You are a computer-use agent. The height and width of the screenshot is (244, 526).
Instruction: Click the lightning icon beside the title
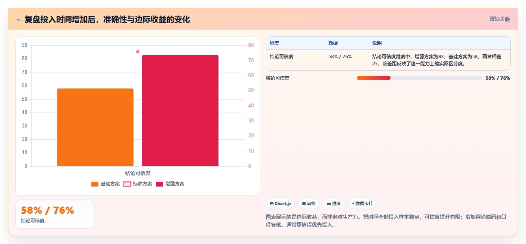pyautogui.click(x=19, y=19)
